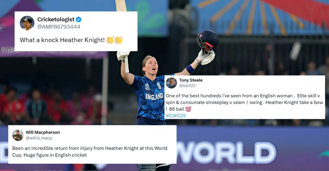Screen dimensions: 329x171
Task: Click Will Macpherson's avatar image
Action: [18, 135]
